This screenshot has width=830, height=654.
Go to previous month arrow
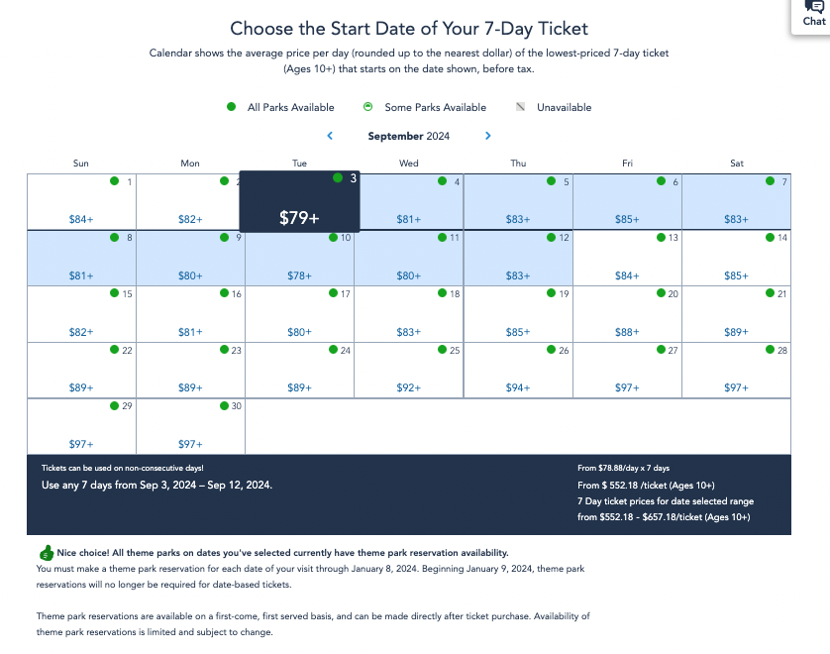click(x=330, y=136)
